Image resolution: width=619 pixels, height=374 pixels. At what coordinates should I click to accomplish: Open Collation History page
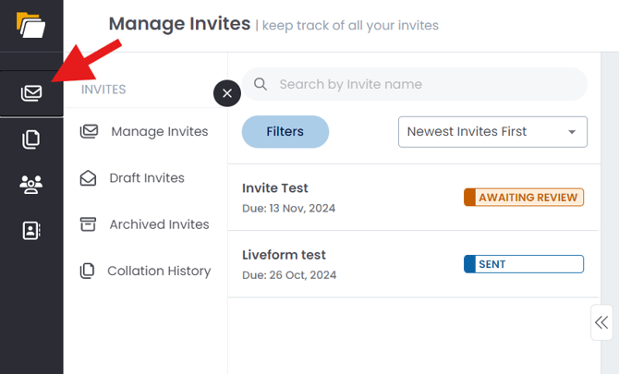[159, 271]
